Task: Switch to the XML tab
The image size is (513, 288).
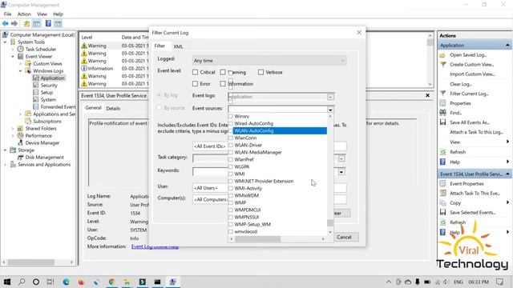Action: tap(178, 46)
